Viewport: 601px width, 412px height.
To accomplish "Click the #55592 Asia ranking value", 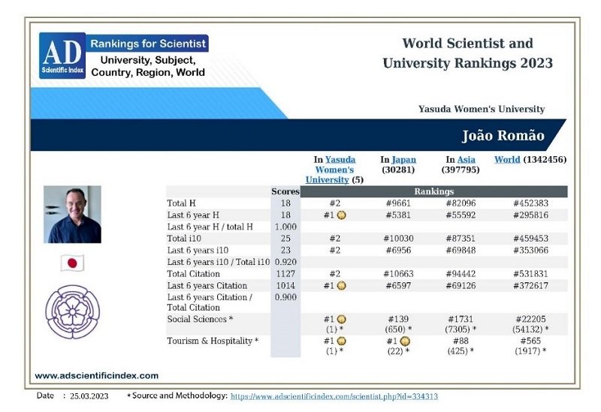I will 461,215.
